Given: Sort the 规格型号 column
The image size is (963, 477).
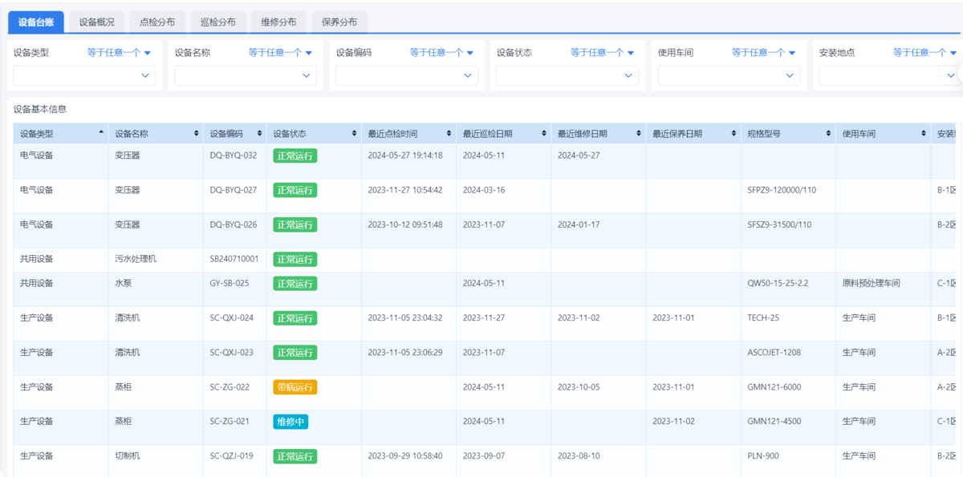Looking at the screenshot, I should tap(827, 132).
